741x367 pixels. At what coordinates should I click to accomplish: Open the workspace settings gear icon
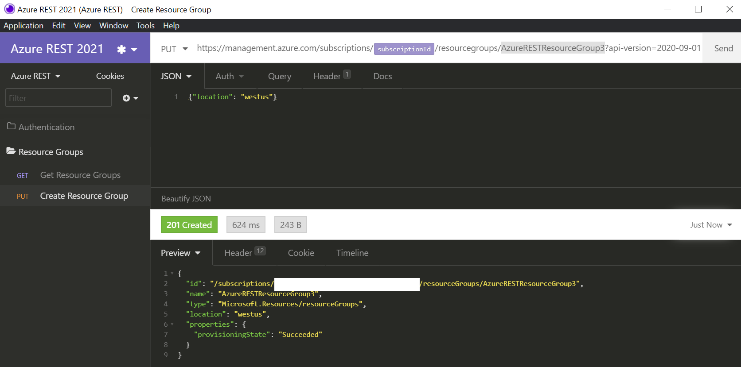[x=121, y=49]
